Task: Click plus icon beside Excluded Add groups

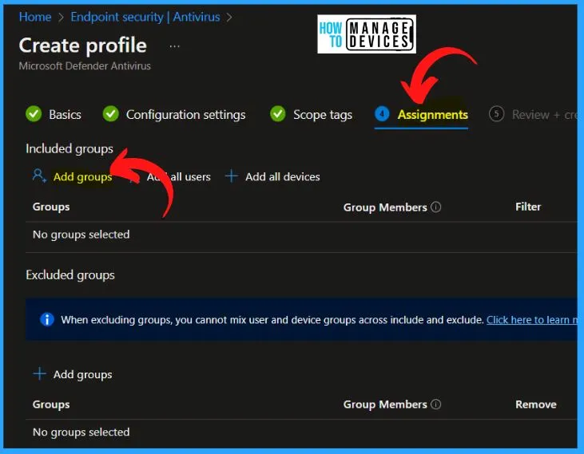Action: pos(39,373)
